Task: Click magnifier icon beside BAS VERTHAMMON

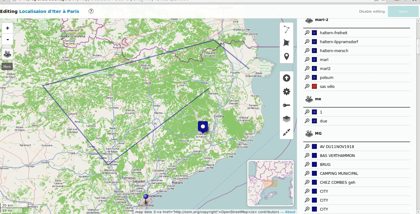Action: [307, 155]
